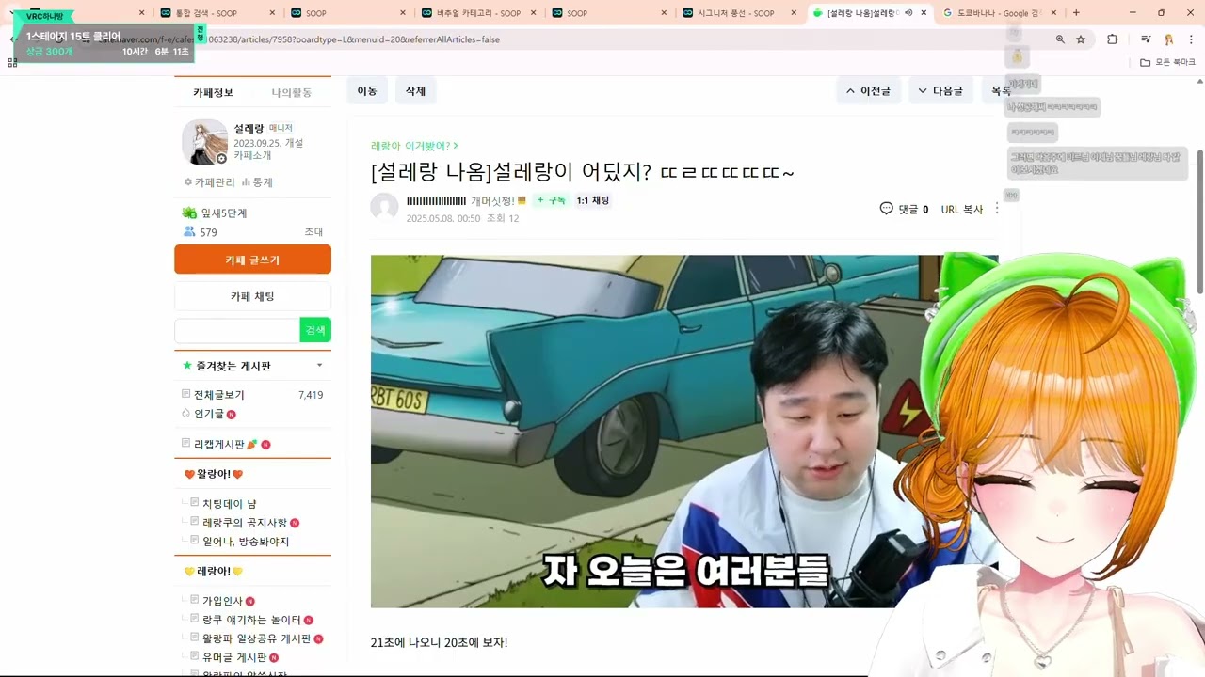This screenshot has height=677, width=1205.
Task: Click the author nickname IIIIIIIIIIIIIIIII
Action: pos(436,200)
